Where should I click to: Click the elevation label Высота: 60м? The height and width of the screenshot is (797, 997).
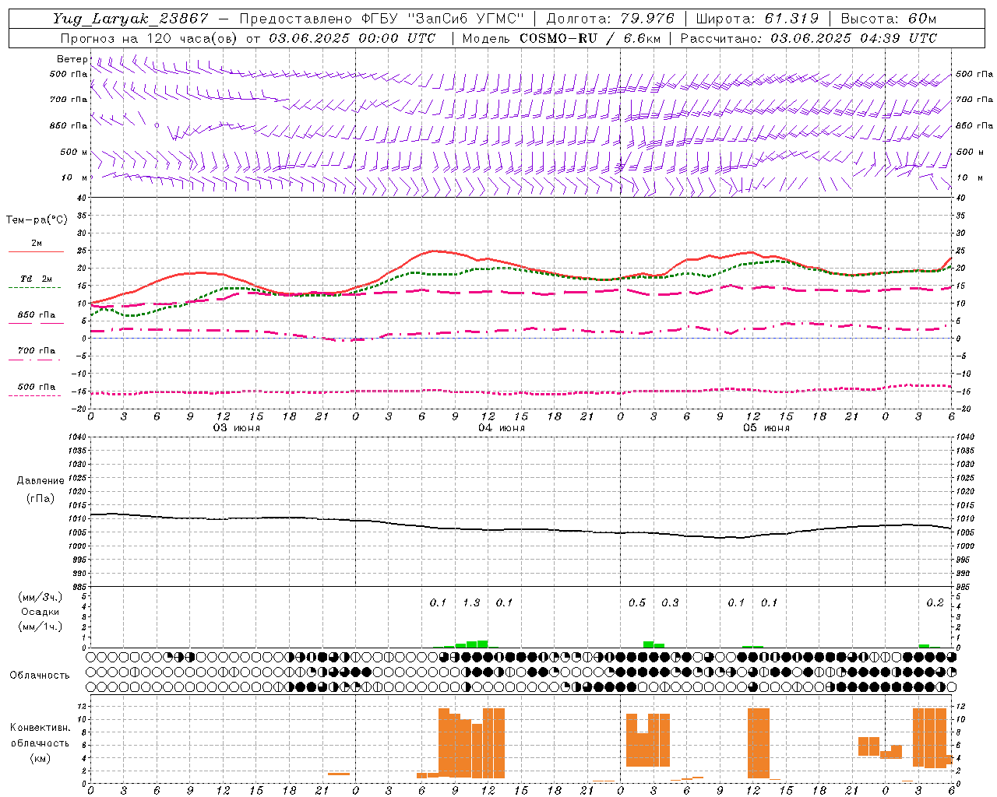click(889, 19)
